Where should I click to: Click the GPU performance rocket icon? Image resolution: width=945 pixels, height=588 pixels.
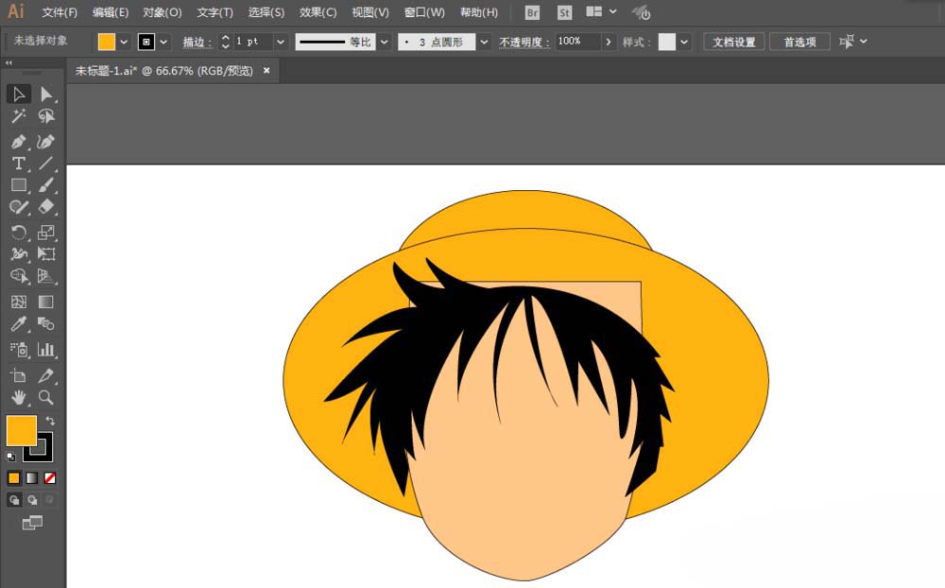[642, 12]
